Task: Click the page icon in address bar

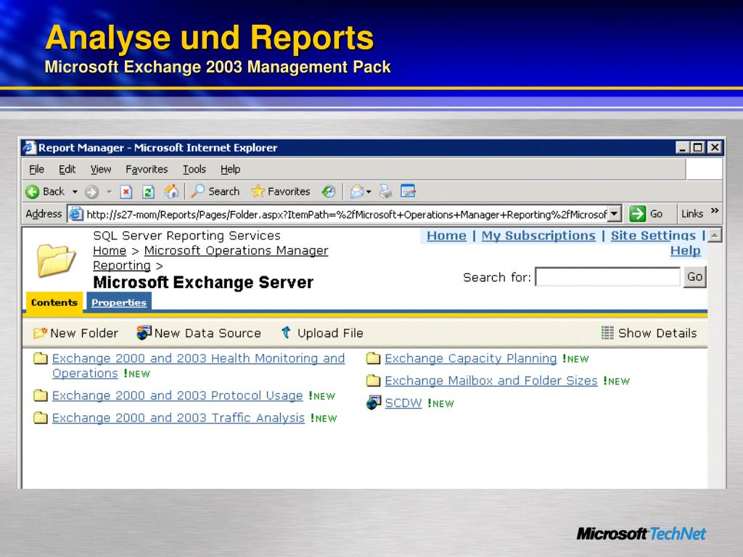Action: [x=75, y=214]
